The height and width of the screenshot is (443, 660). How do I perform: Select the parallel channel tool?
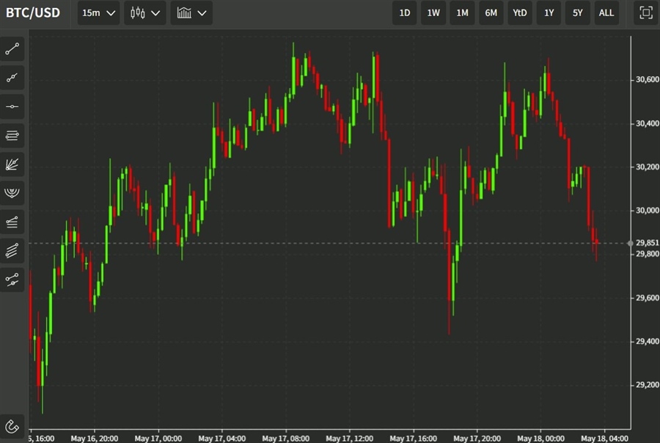pos(12,221)
